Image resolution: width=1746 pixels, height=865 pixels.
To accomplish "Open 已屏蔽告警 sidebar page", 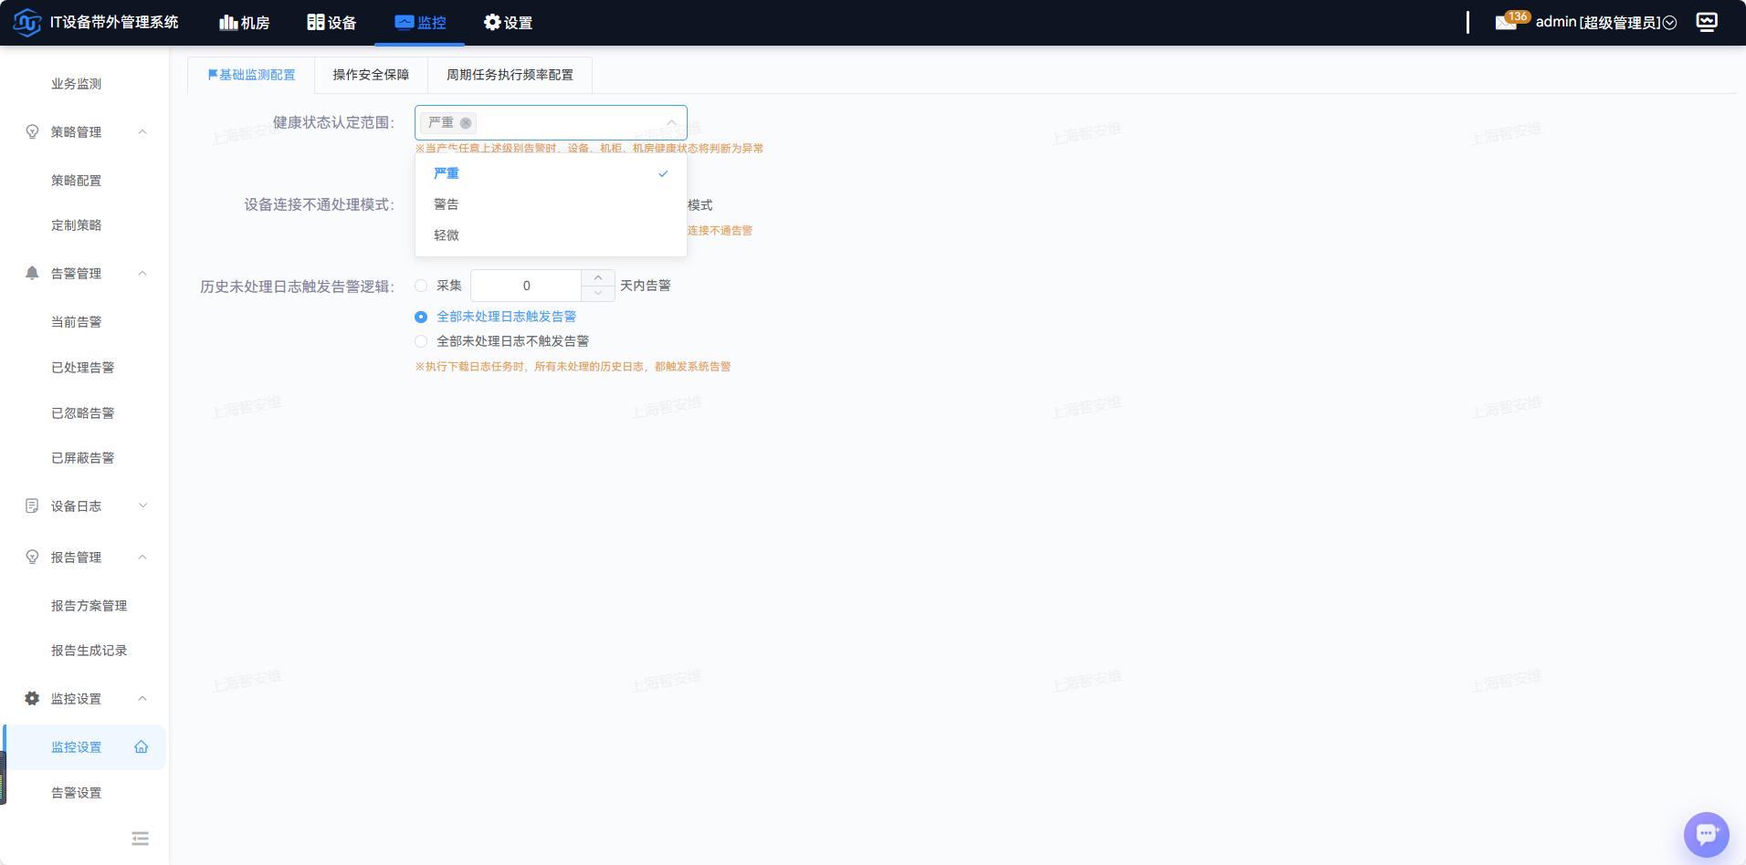I will pos(83,458).
